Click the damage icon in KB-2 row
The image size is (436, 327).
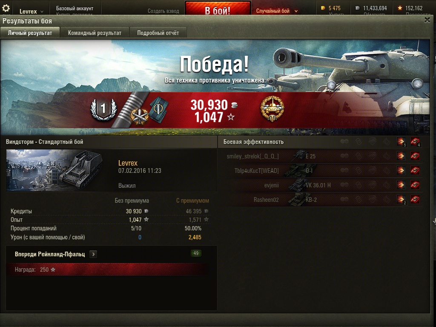[401, 199]
